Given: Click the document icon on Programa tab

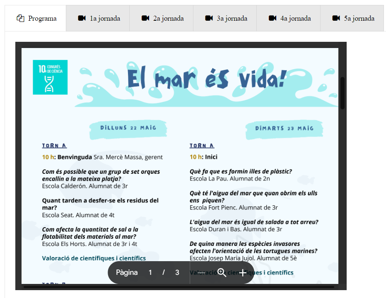Looking at the screenshot, I should 20,18.
